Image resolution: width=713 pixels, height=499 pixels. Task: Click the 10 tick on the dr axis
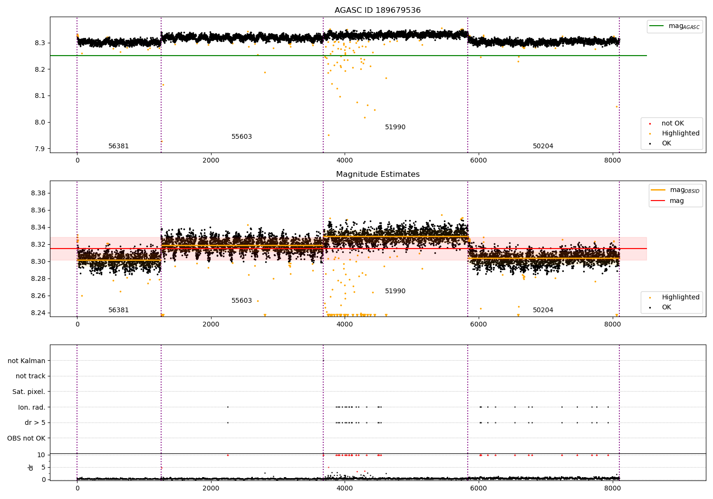coord(41,455)
